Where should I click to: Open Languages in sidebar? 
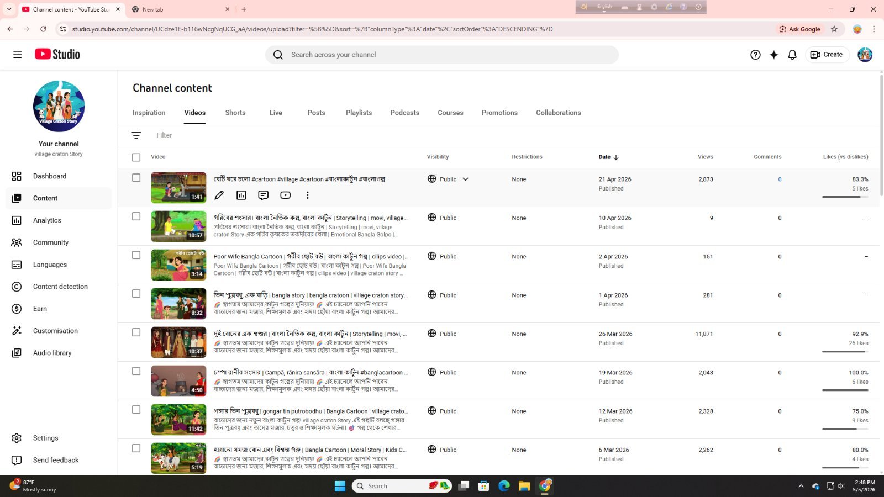(x=59, y=265)
